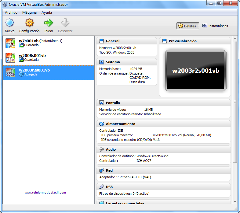Click the Red section network icon

click(x=102, y=170)
